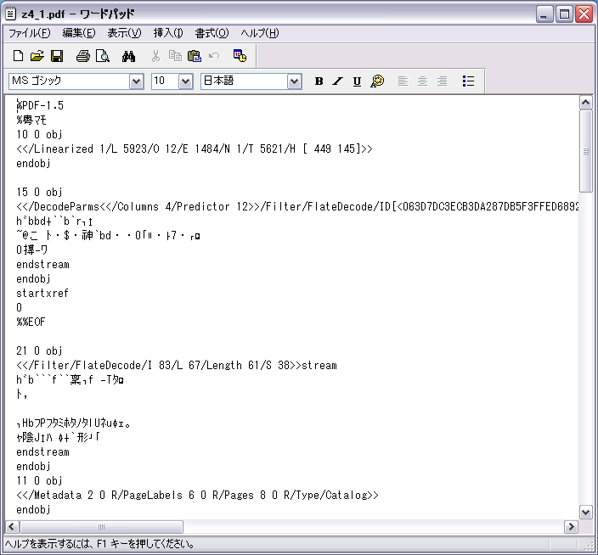Print the document with printer icon
This screenshot has width=598, height=555.
(82, 56)
